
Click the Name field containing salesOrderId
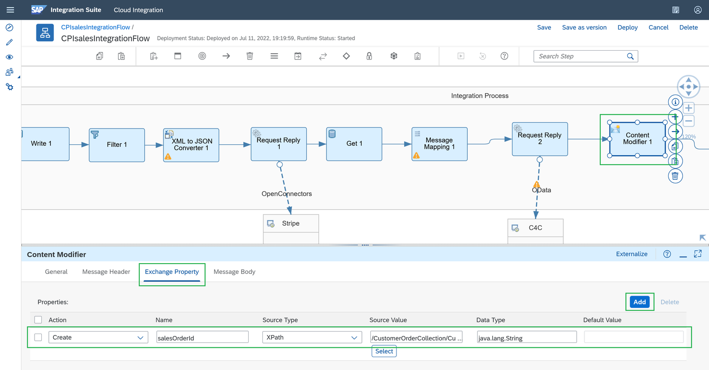click(202, 337)
